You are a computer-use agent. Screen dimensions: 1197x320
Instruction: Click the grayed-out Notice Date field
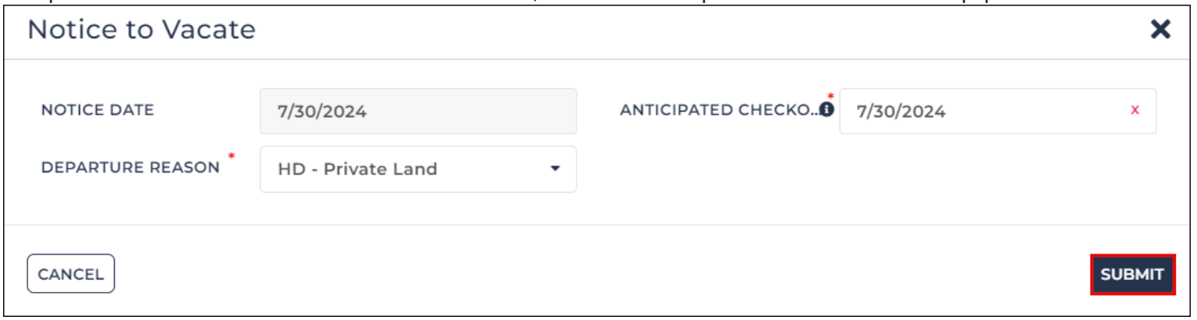point(418,111)
